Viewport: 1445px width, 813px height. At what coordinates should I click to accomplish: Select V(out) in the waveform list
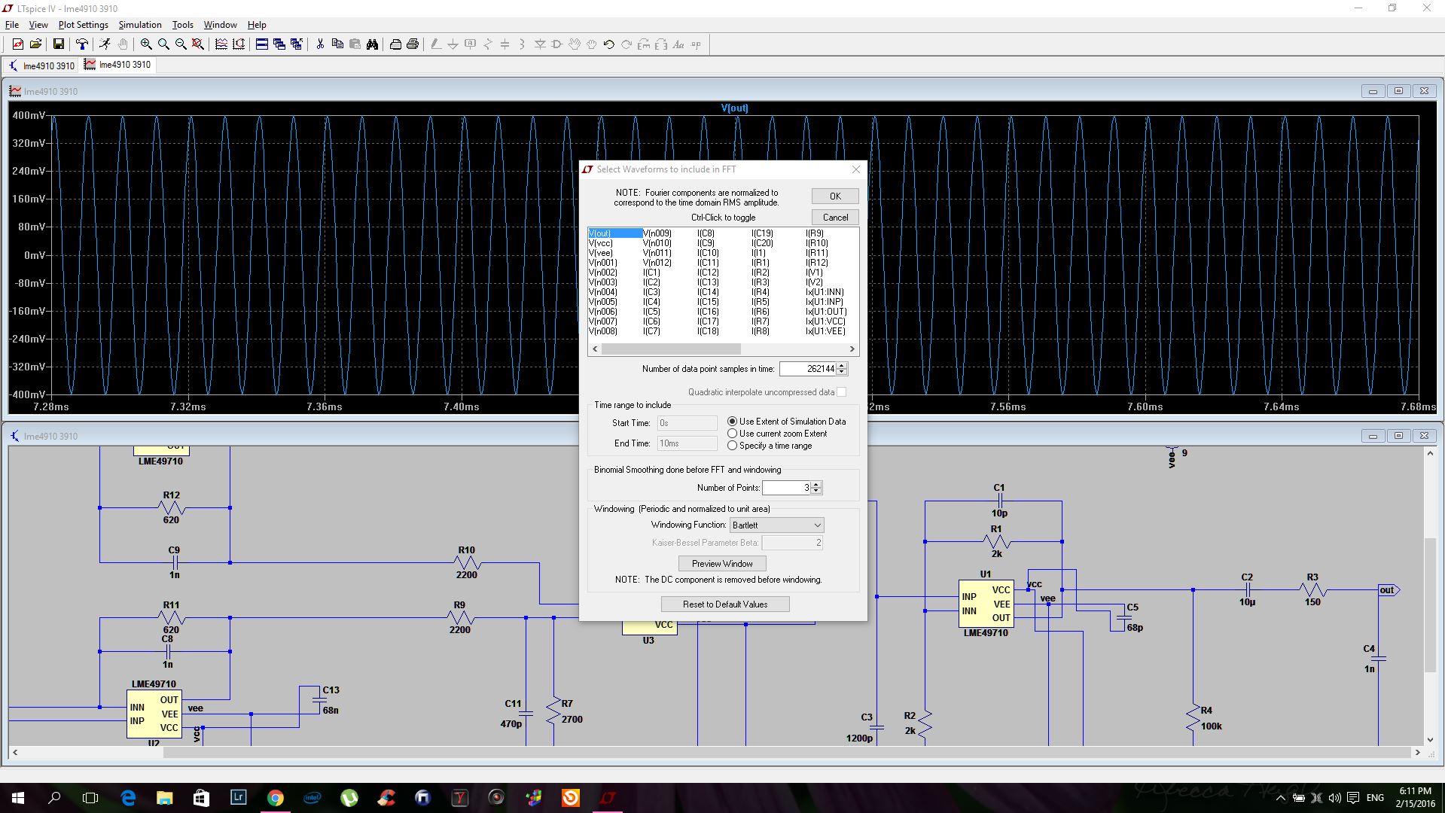pyautogui.click(x=614, y=233)
